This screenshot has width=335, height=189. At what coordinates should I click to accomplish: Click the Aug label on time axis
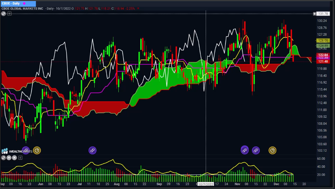pyautogui.click(x=117, y=184)
